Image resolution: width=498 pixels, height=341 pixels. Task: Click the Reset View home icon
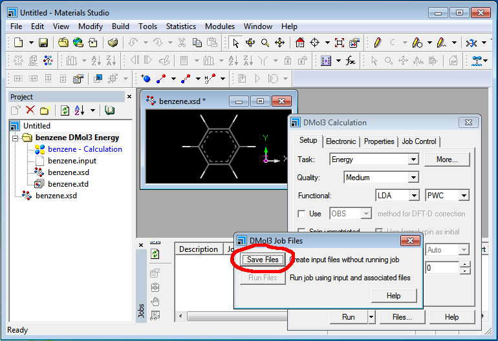[300, 42]
